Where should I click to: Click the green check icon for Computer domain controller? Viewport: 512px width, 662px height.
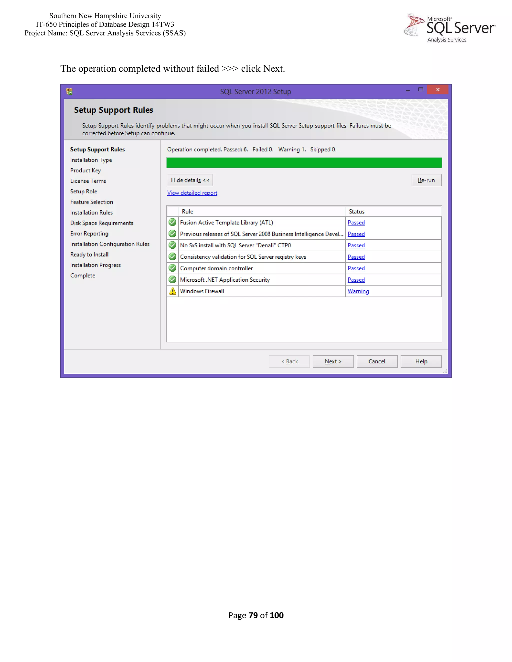click(x=172, y=268)
